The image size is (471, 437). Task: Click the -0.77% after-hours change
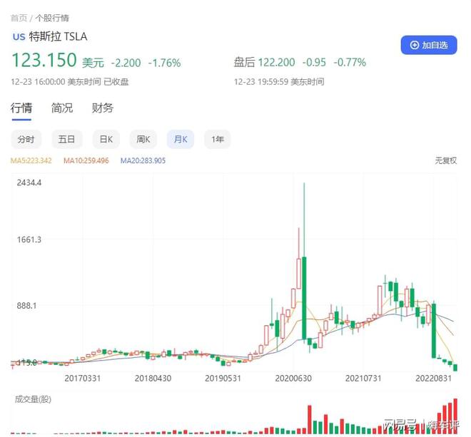(350, 63)
